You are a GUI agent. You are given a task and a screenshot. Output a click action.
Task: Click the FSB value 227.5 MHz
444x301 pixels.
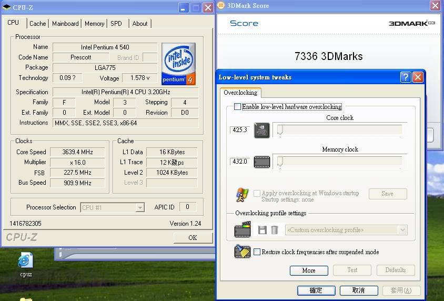pos(77,173)
